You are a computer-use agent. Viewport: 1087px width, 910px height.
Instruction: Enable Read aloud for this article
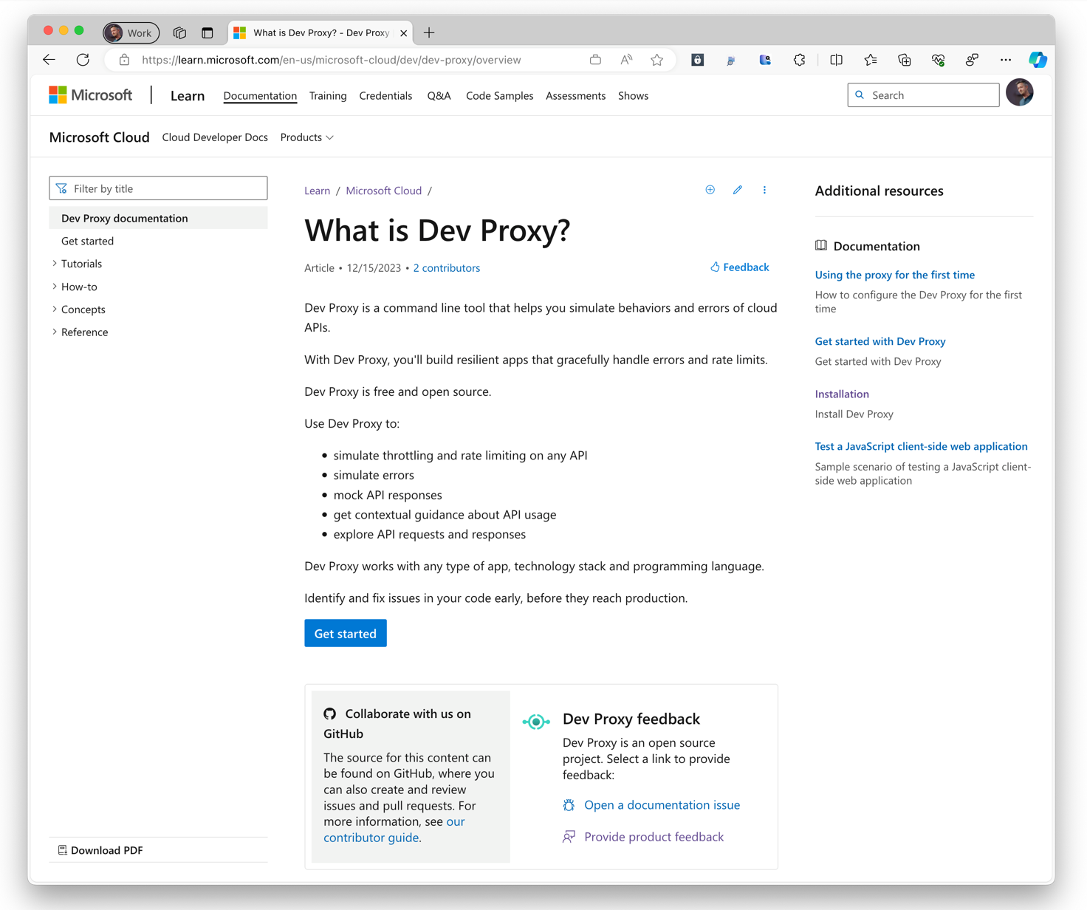(x=625, y=60)
